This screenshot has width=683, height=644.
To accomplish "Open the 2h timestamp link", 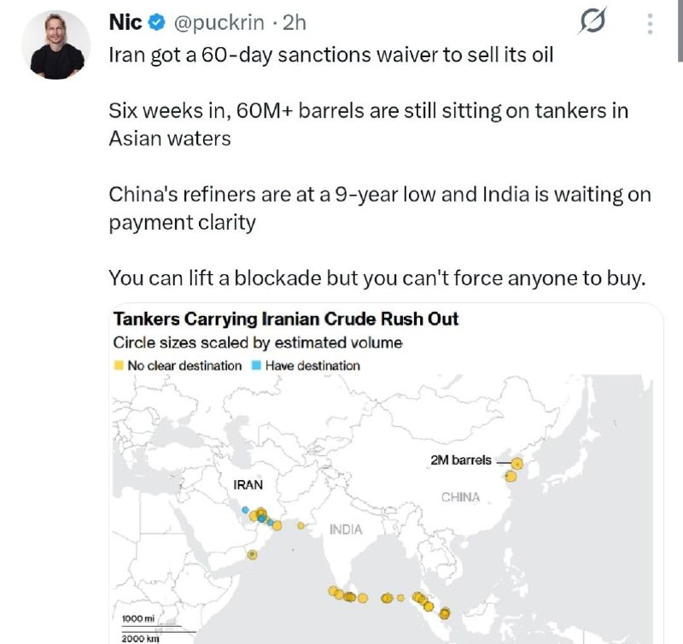I will (295, 22).
